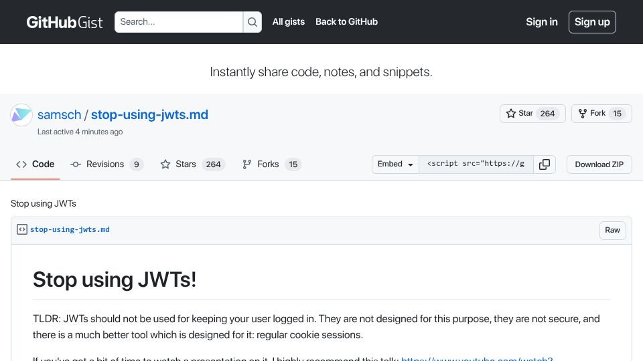The height and width of the screenshot is (361, 643).
Task: Click the Sign in link
Action: 542,22
